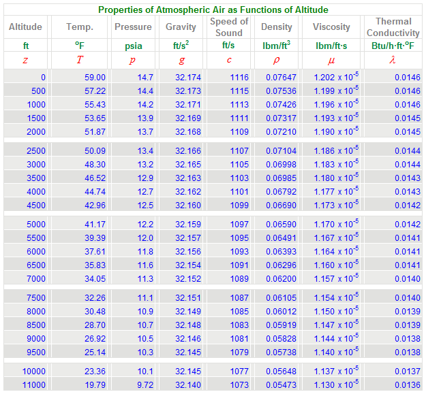The height and width of the screenshot is (394, 426).
Task: Click density value 0.06296
Action: coord(281,265)
